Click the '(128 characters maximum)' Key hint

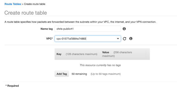tap(81, 54)
